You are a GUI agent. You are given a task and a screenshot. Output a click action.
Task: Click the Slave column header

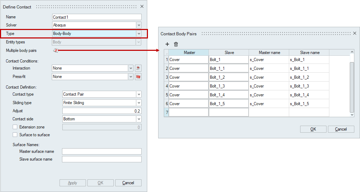click(x=229, y=53)
